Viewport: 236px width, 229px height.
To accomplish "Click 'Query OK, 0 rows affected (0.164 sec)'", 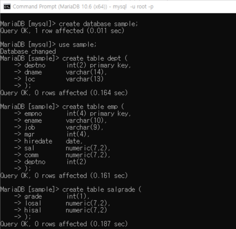I will pos(64,93).
